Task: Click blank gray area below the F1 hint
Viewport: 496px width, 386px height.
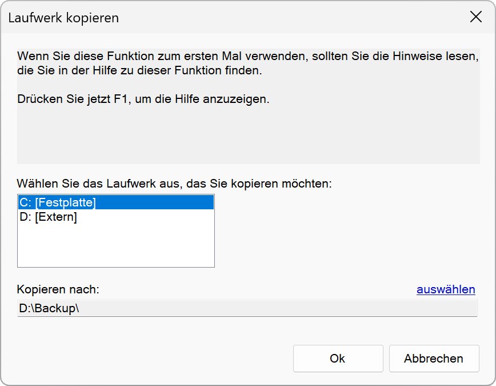Action: click(246, 137)
